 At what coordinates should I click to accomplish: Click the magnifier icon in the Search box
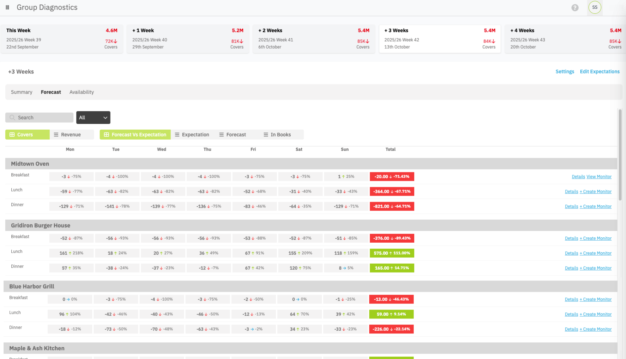tap(12, 118)
